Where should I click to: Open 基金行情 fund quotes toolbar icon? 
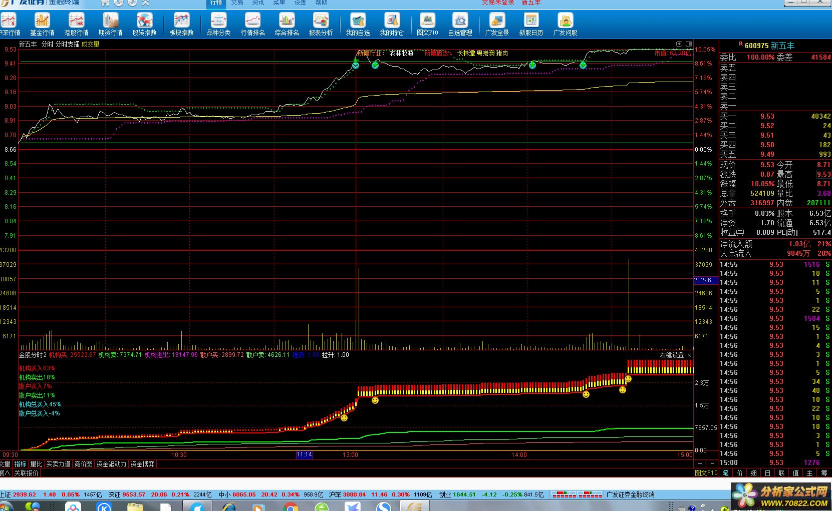(x=42, y=24)
